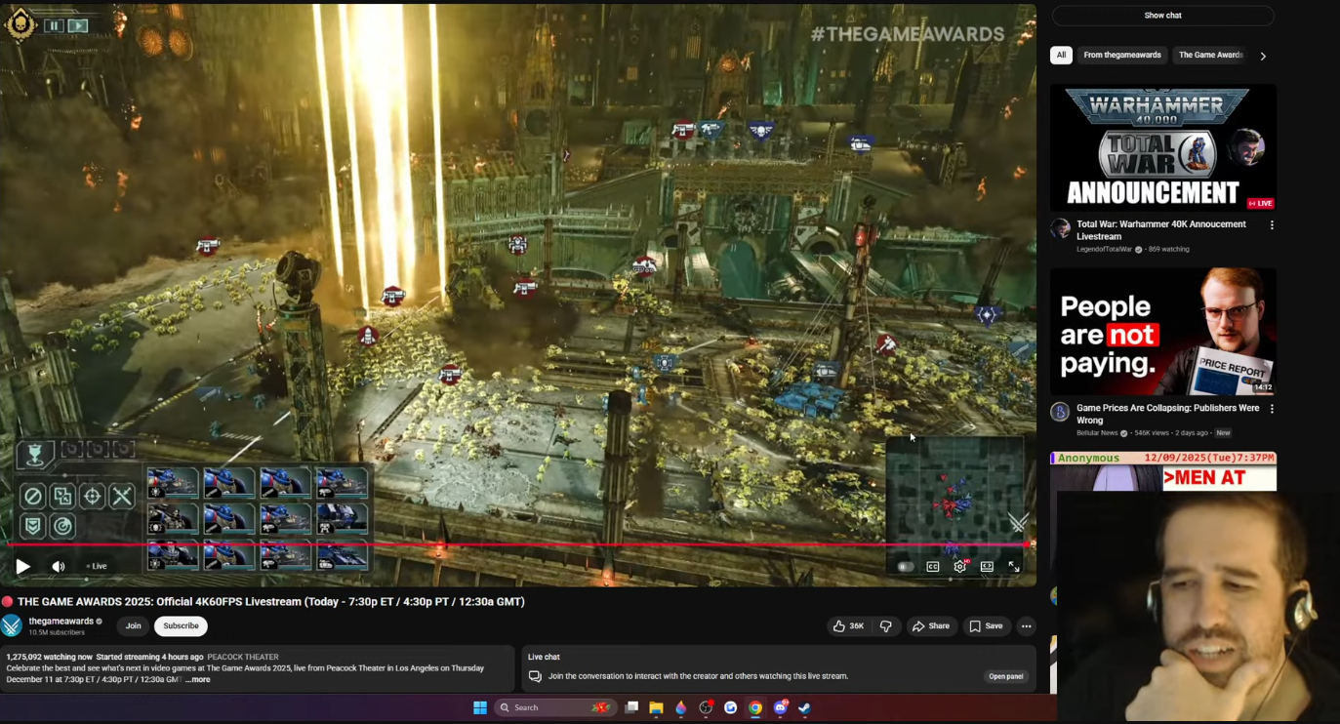The width and height of the screenshot is (1340, 724).
Task: Select the All filter chip
Action: [1061, 56]
